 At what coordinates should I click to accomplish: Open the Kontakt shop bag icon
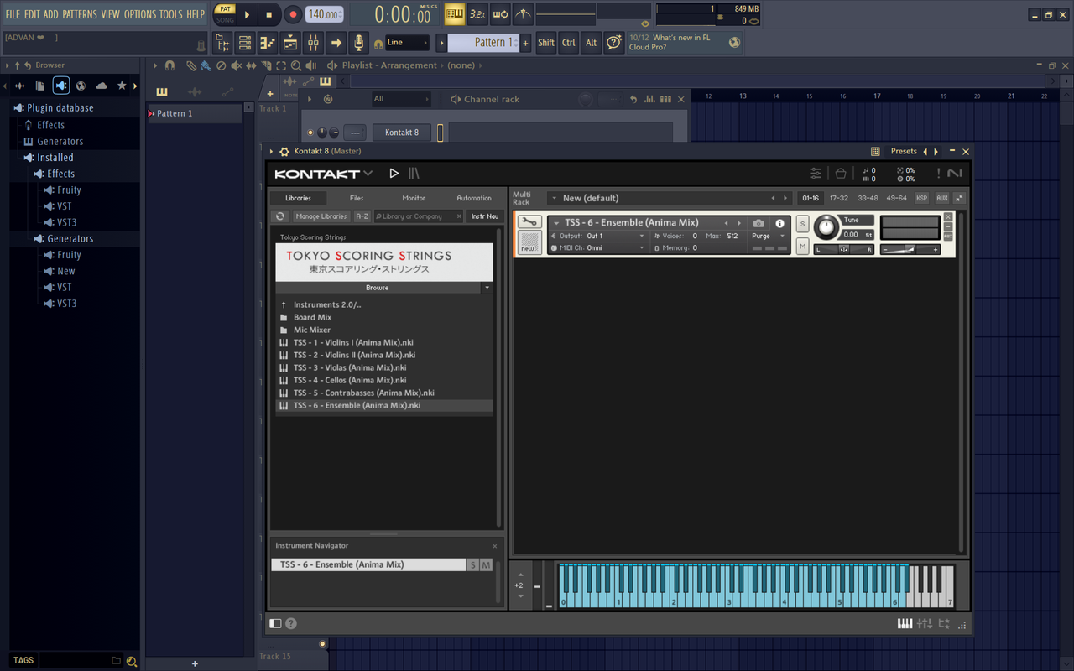pyautogui.click(x=841, y=174)
